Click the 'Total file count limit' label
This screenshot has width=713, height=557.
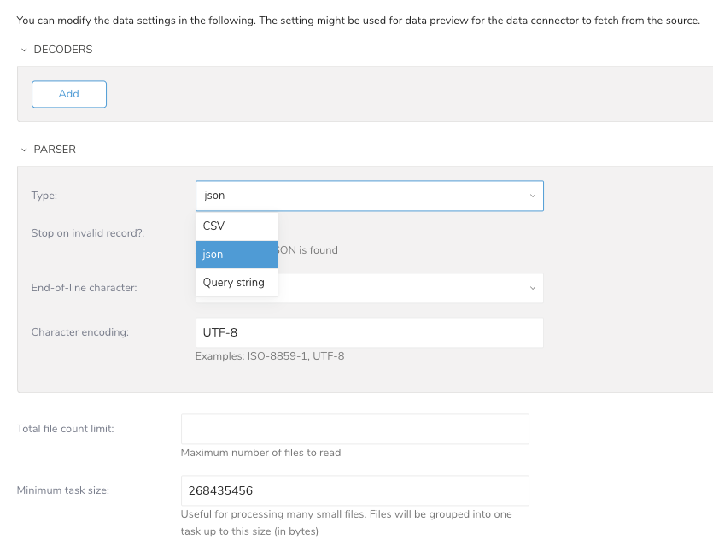click(66, 429)
